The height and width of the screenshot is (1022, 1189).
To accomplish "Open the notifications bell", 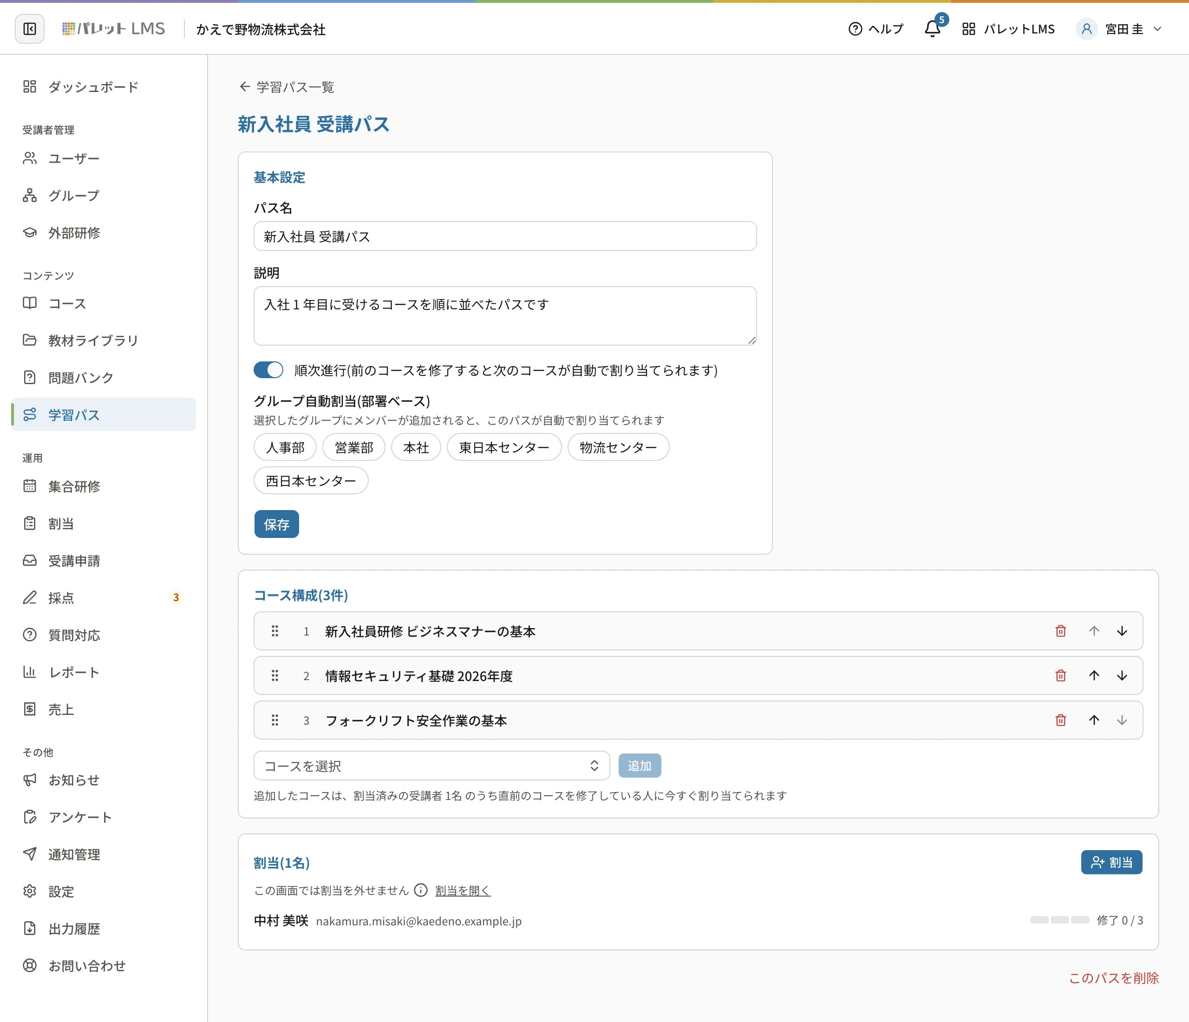I will (x=933, y=29).
